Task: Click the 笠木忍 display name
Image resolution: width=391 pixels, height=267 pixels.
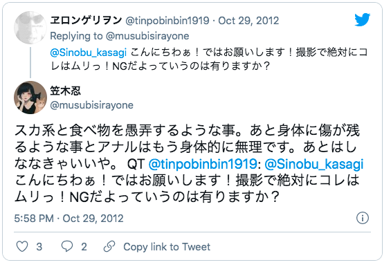Action: pos(66,91)
